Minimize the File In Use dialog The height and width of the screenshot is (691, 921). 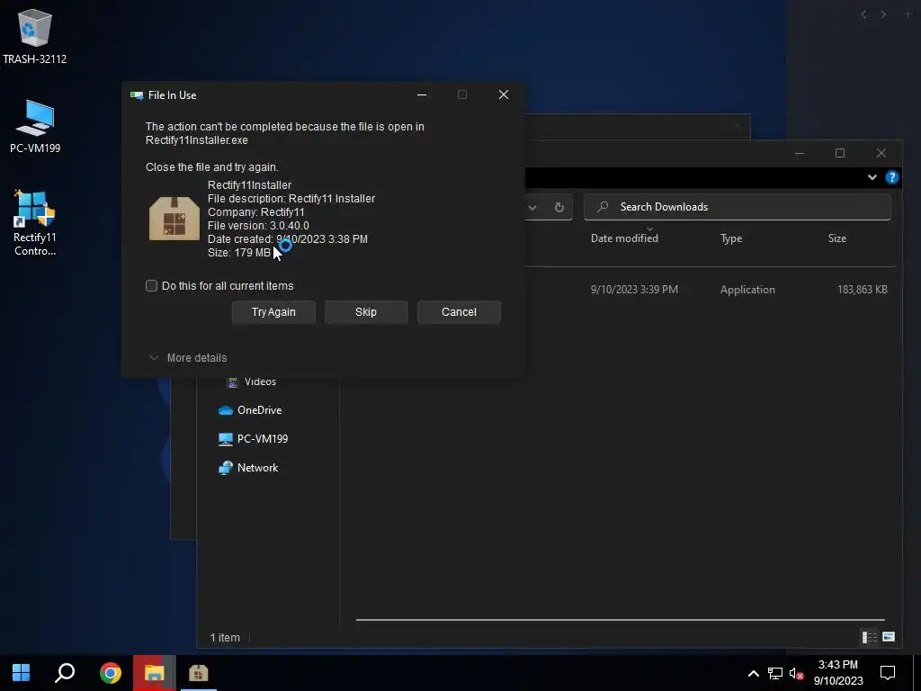422,94
